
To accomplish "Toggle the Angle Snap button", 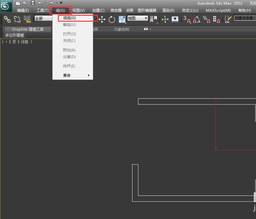I will click(x=197, y=19).
